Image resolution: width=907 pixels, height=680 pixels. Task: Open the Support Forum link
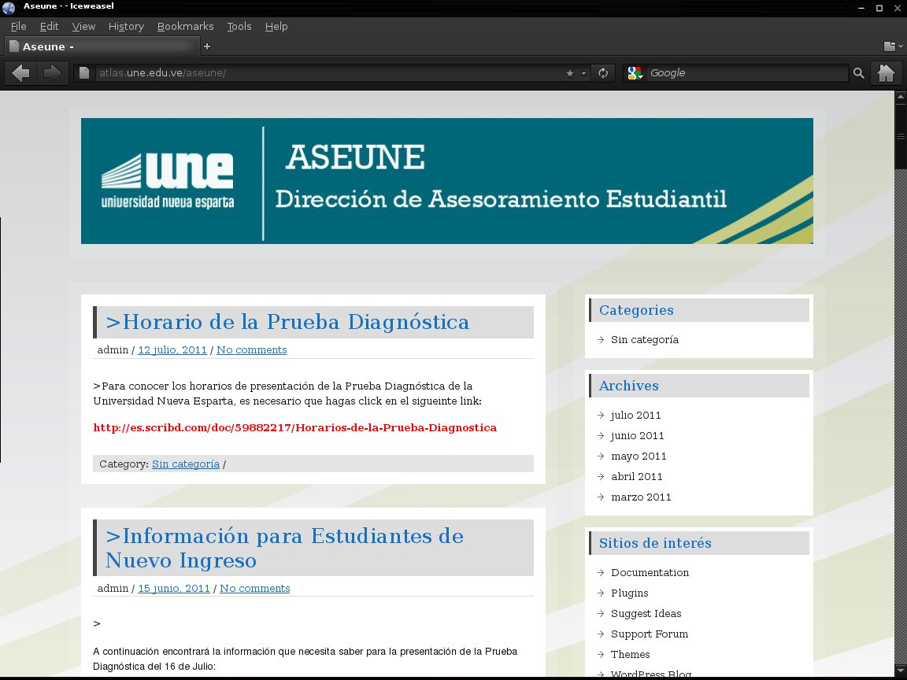(x=650, y=634)
